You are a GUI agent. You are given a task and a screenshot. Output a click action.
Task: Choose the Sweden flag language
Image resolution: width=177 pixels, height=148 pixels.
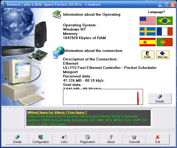(147, 31)
